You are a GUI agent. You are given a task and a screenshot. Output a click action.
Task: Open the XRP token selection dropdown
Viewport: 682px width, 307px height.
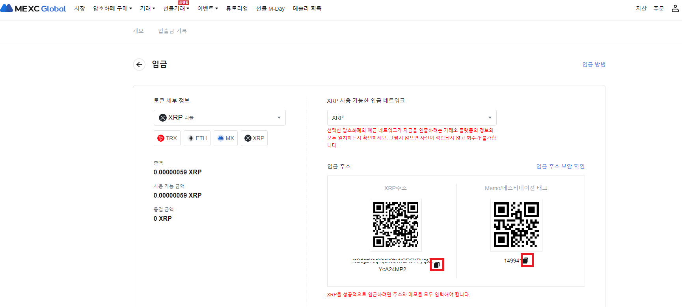220,118
